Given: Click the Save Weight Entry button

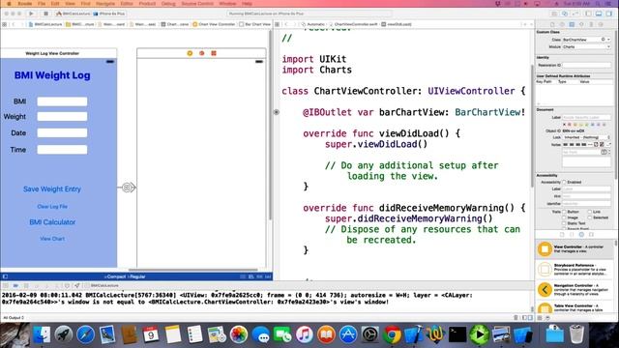Looking at the screenshot, I should click(52, 189).
